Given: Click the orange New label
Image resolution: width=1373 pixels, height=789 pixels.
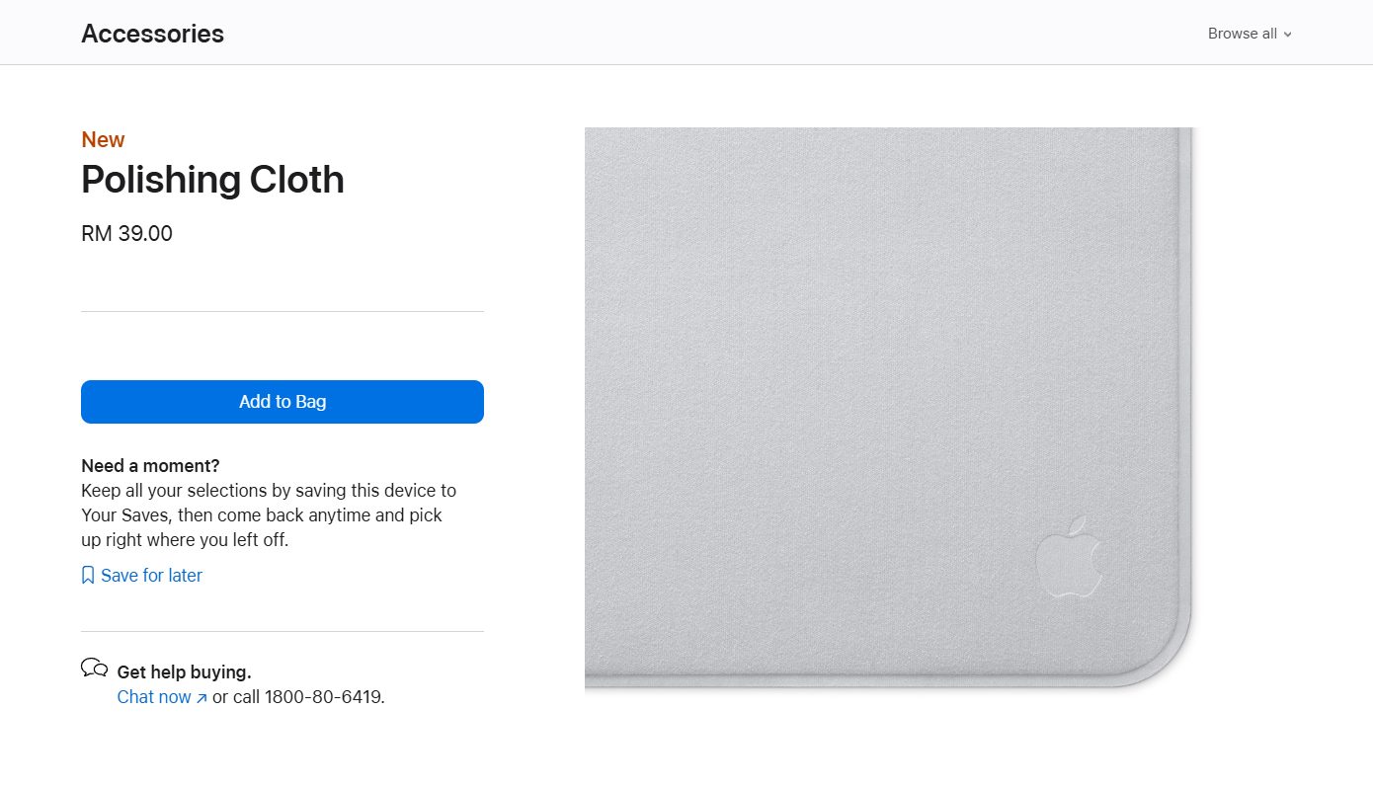Looking at the screenshot, I should pos(103,139).
